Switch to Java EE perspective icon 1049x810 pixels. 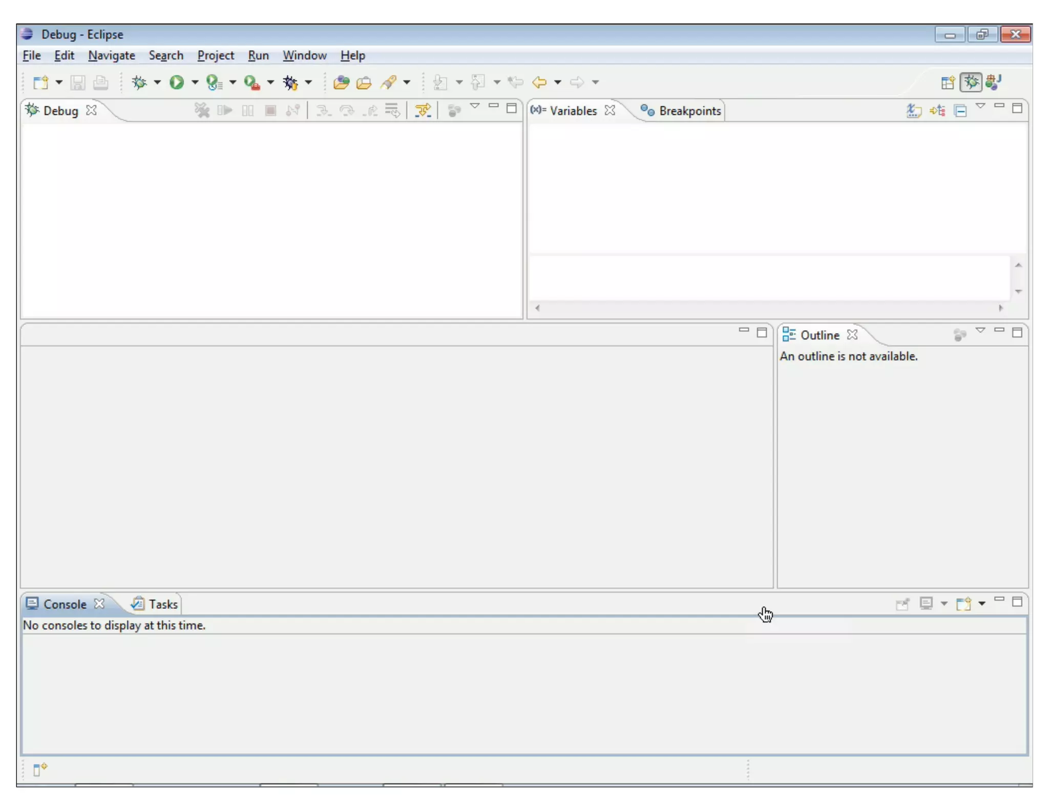pos(993,82)
